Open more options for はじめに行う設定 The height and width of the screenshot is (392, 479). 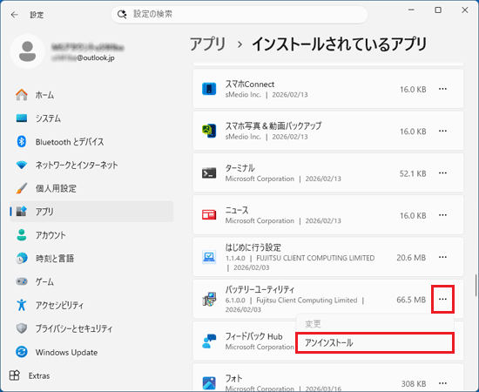pos(442,257)
